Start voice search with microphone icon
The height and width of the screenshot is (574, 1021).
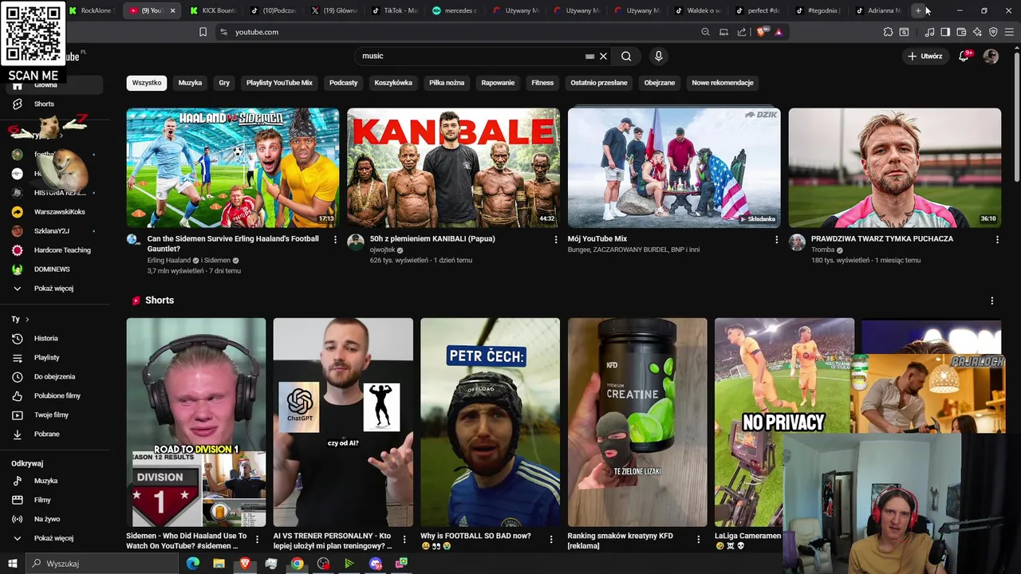[658, 56]
